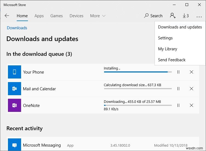Maximize the Microsoft Store window
The height and width of the screenshot is (151, 206).
coord(187,5)
